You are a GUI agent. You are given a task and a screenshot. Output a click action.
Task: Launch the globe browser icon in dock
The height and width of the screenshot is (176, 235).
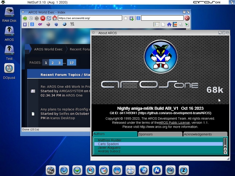click(x=144, y=170)
